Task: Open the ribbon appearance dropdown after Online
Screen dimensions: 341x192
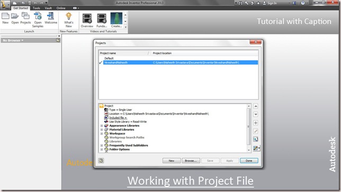Action: point(76,8)
